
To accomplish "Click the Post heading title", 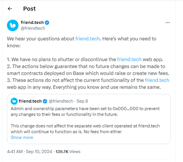I will pos(29,9).
